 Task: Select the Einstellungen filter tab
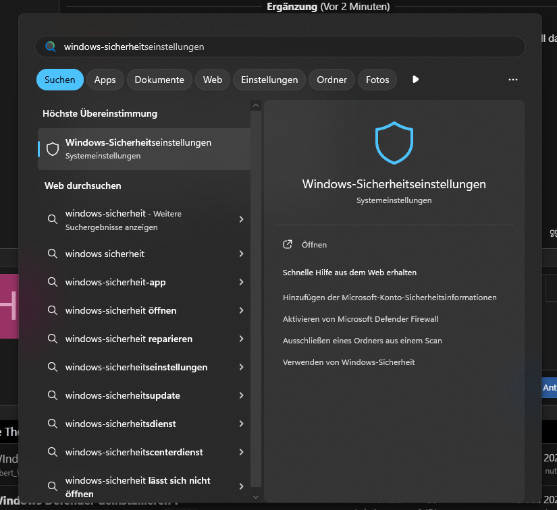click(269, 80)
